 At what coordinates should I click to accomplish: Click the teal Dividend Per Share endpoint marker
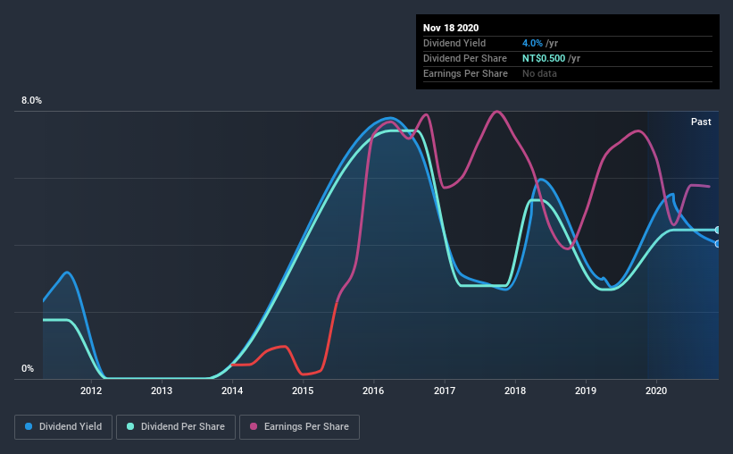pos(718,231)
